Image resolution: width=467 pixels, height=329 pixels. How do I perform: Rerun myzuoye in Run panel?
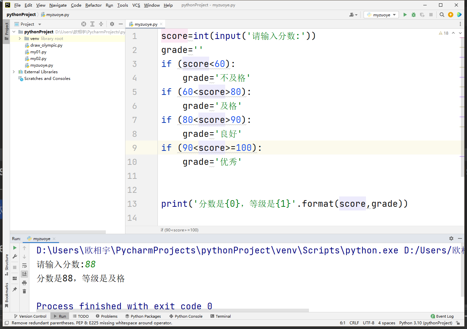[x=15, y=248]
